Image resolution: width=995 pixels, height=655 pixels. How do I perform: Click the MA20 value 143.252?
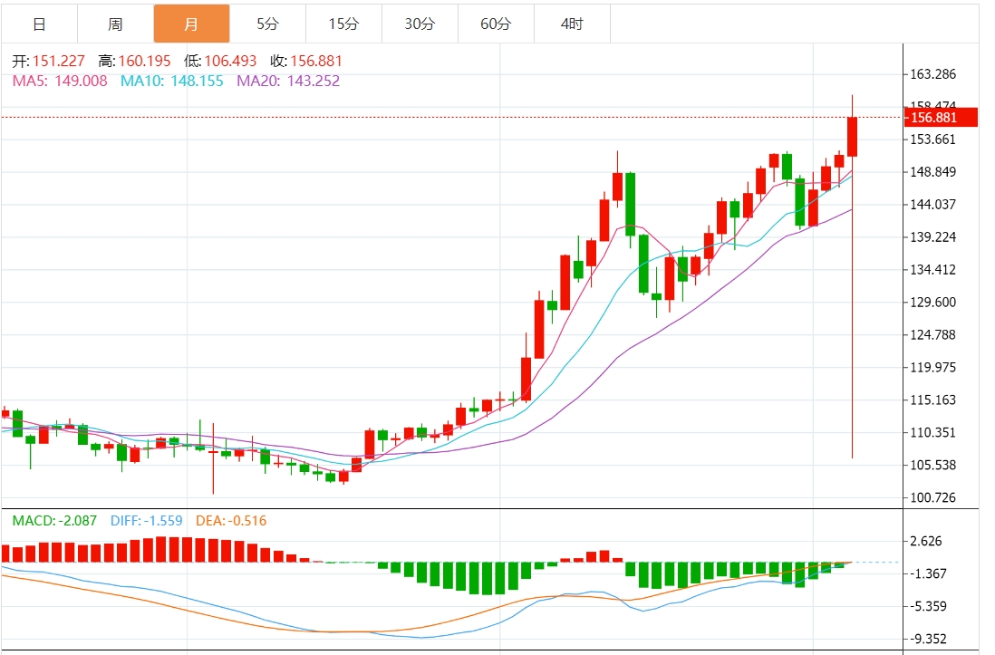pyautogui.click(x=314, y=82)
